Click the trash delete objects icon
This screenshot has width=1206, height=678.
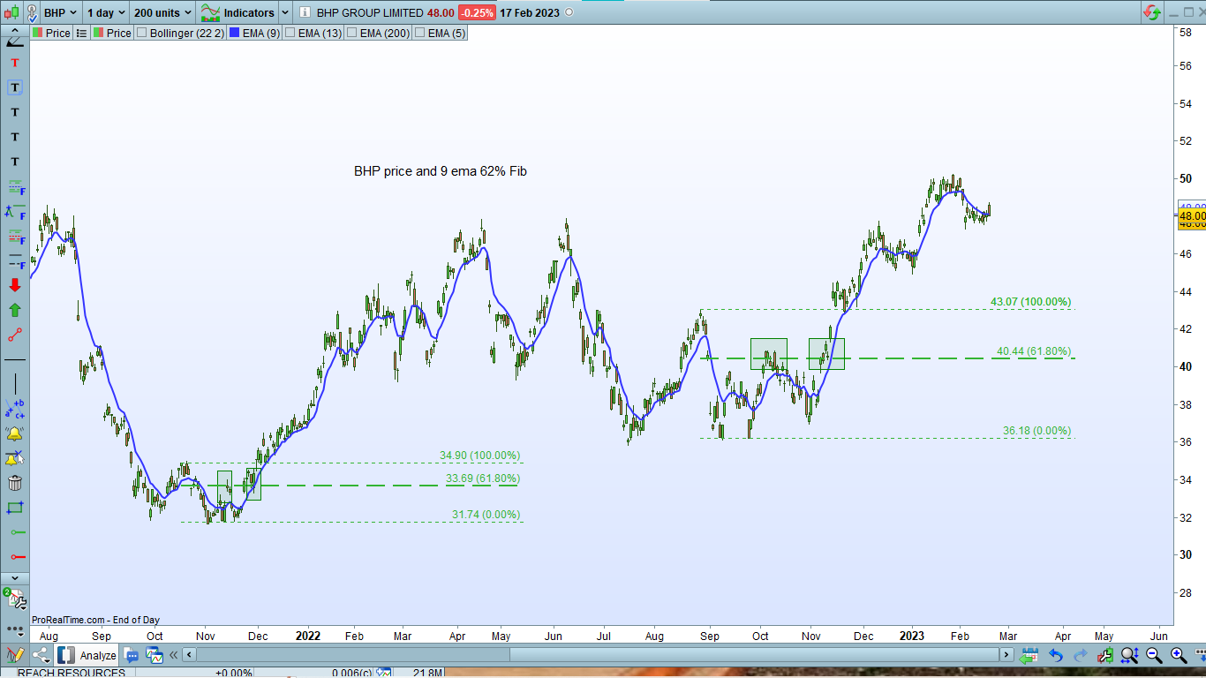coord(15,483)
